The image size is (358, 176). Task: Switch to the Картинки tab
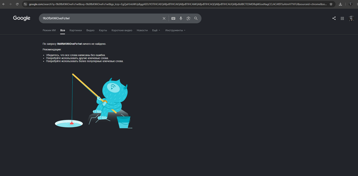(x=76, y=30)
